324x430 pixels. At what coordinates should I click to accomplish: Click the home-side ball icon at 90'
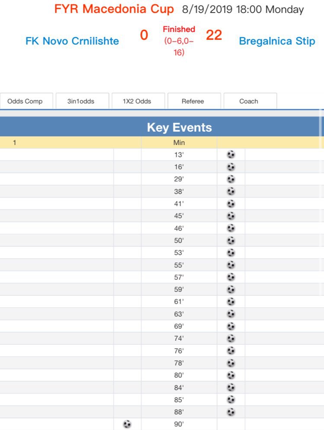[127, 424]
